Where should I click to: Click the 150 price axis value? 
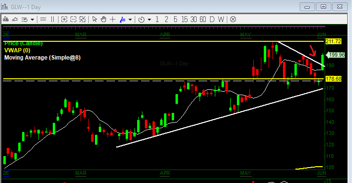point(330,111)
